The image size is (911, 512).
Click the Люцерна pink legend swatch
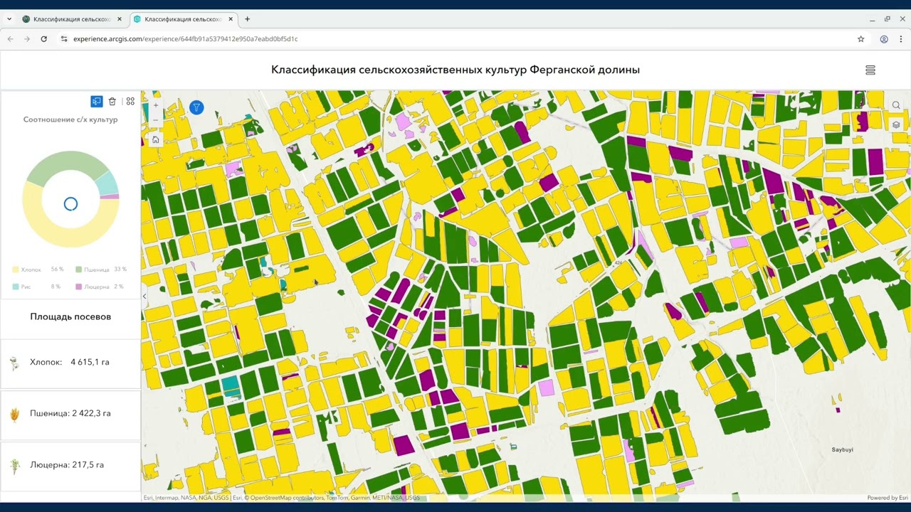[x=78, y=287]
